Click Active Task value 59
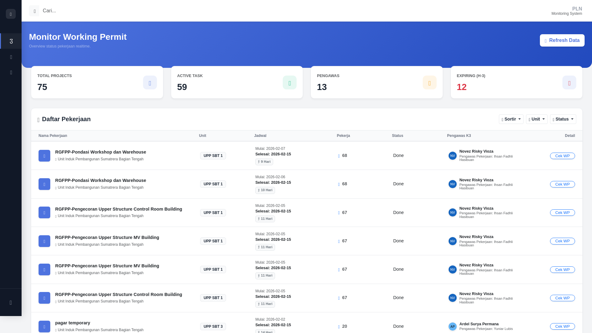This screenshot has width=592, height=333. [x=182, y=87]
